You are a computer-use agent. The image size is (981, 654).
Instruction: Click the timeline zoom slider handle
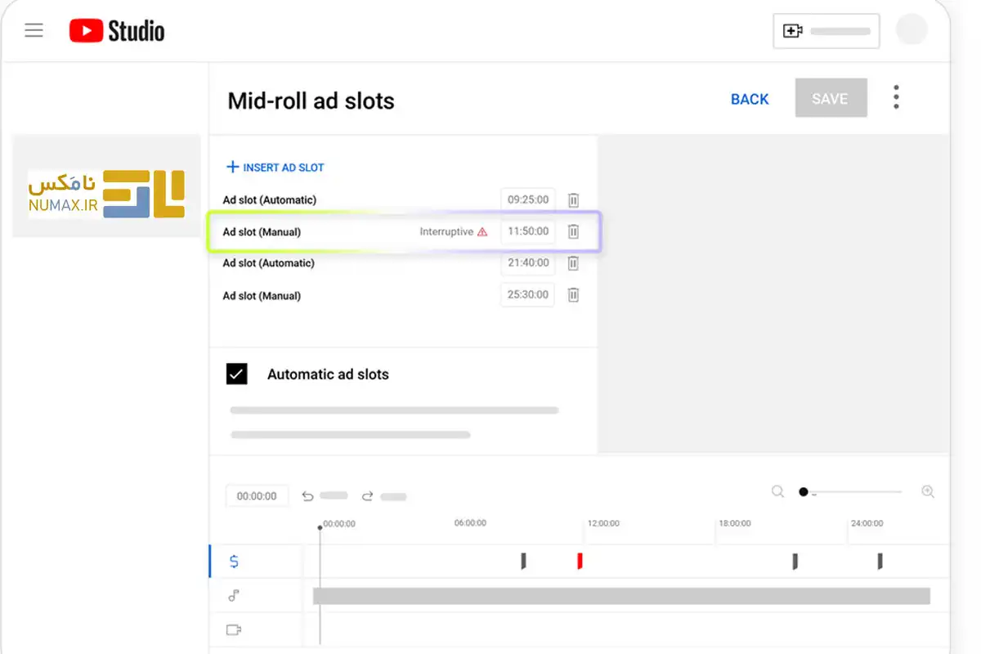[804, 492]
